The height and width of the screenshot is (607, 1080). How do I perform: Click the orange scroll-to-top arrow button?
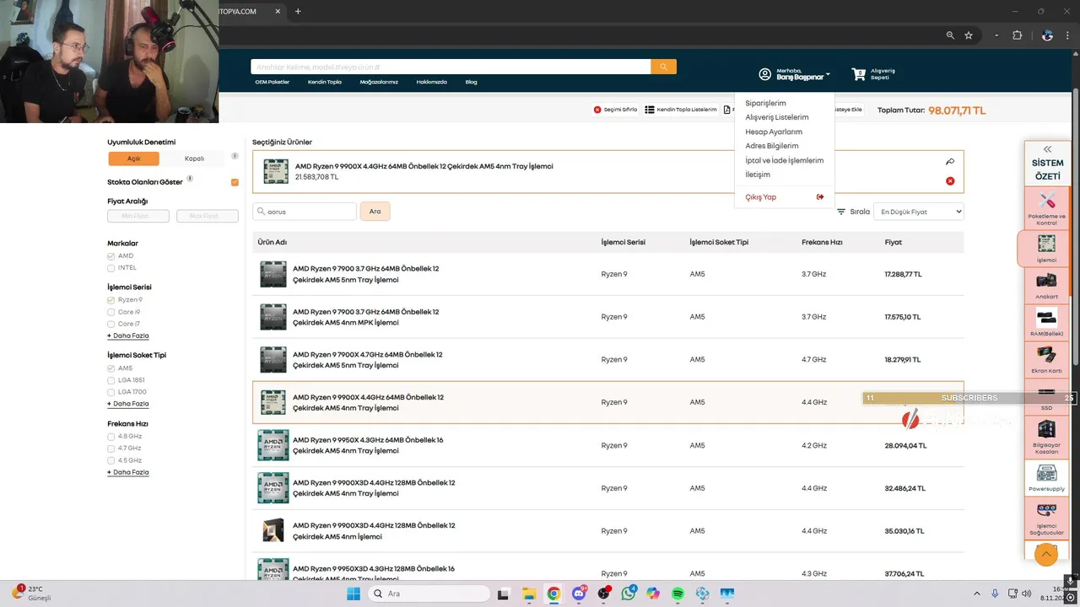click(x=1046, y=554)
